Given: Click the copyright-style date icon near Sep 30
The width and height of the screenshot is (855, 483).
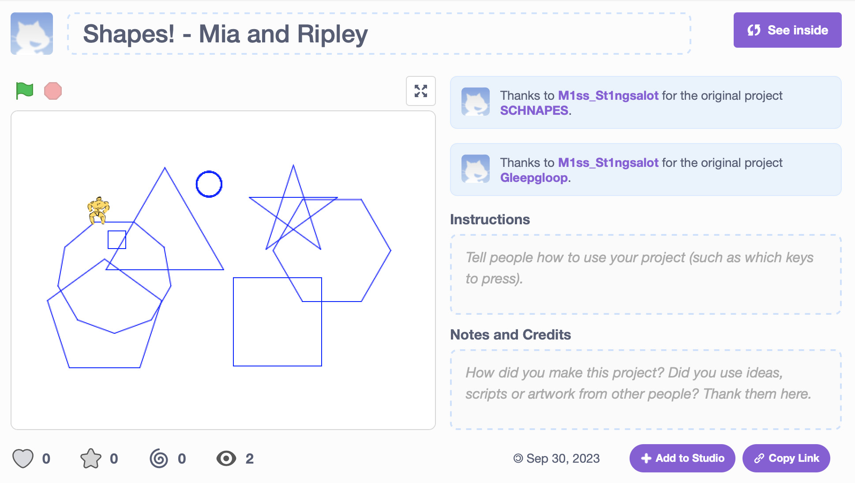Looking at the screenshot, I should click(x=518, y=459).
